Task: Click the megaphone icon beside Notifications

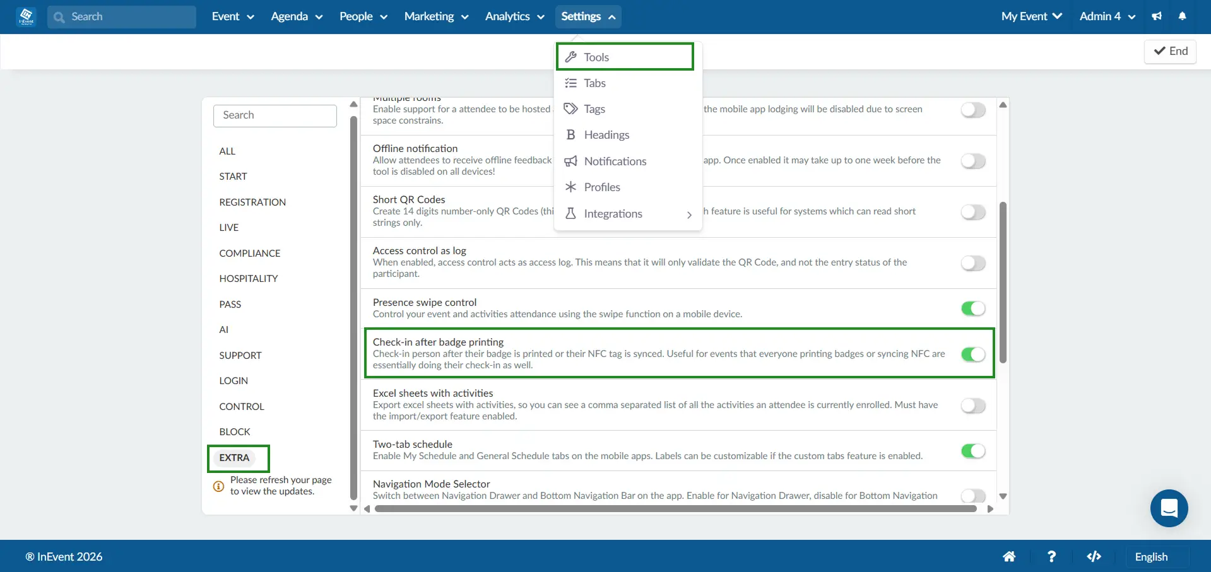Action: 570,161
